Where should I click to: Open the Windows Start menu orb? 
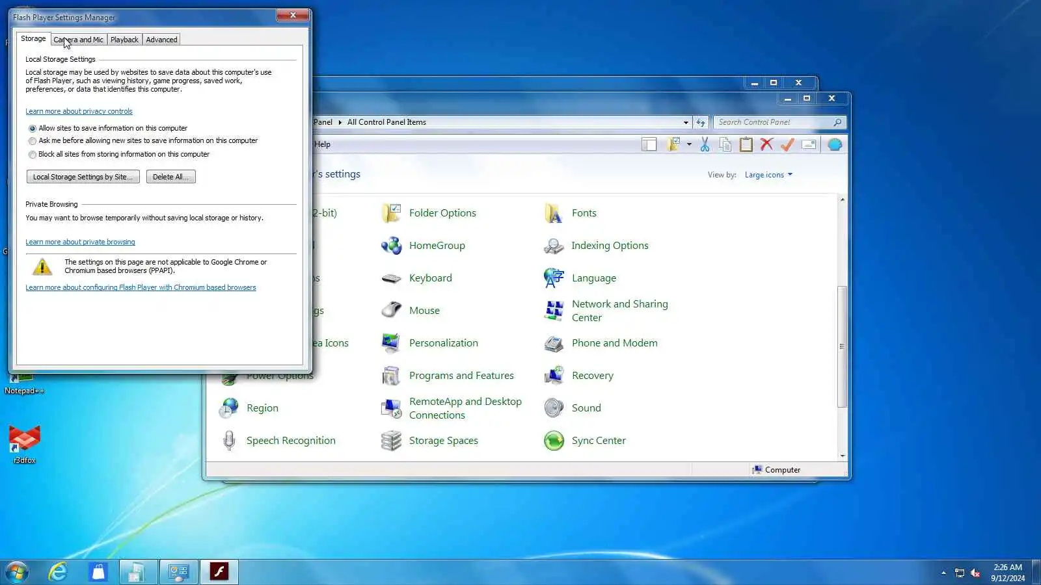tap(17, 572)
